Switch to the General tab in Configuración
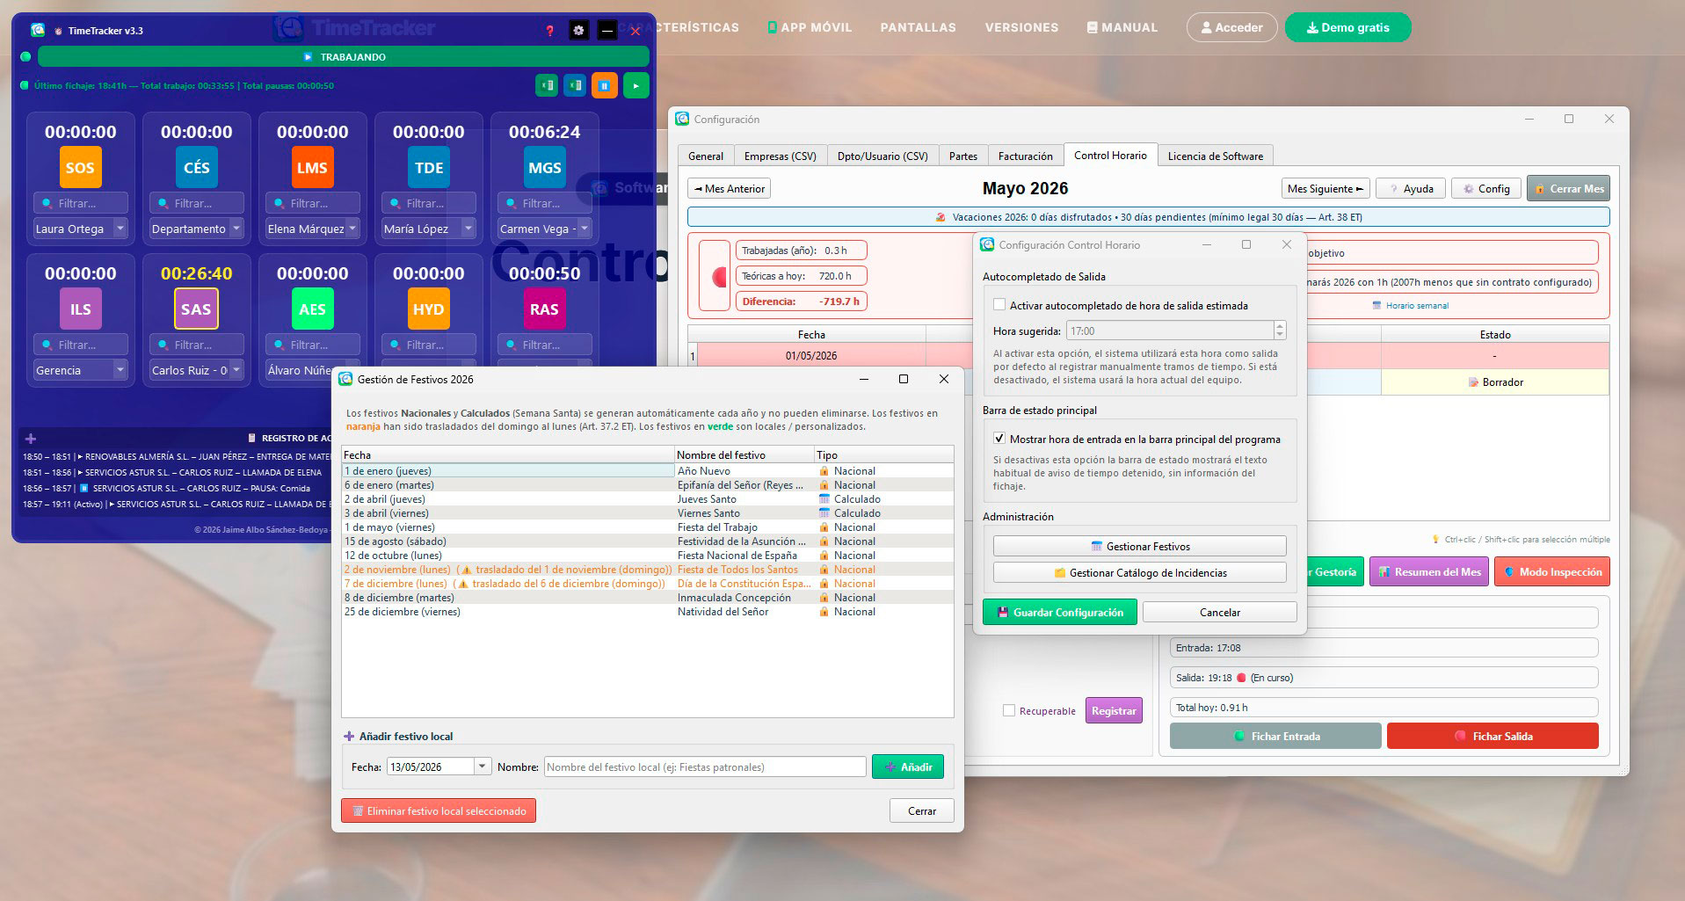The image size is (1685, 901). click(706, 156)
